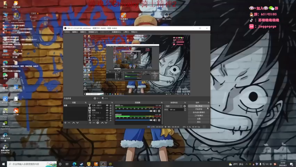Click the Cortana circle on taskbar

pyautogui.click(x=60, y=164)
